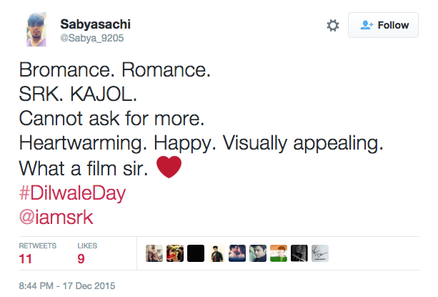This screenshot has width=438, height=297.
Task: Open the tweet settings gear menu
Action: click(x=332, y=25)
